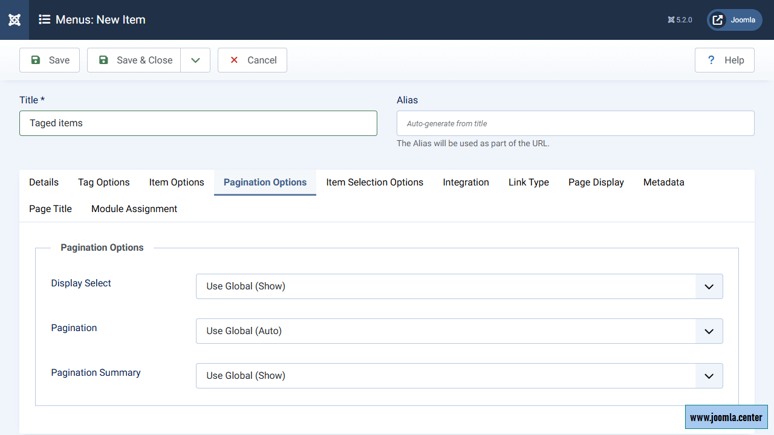Switch to the Page Title tab

tap(50, 209)
